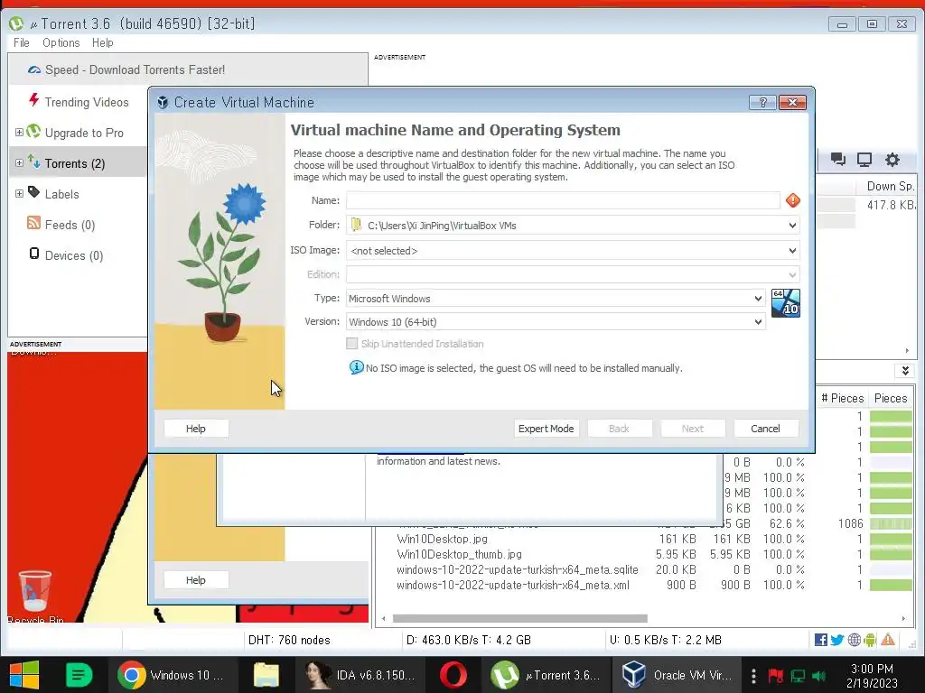Expand the Labels tree node
Screen dimensions: 925x693
pos(19,194)
